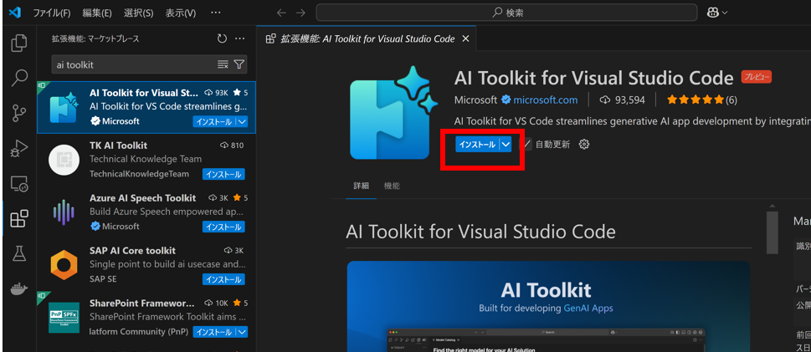Screen dimensions: 811x352
Task: Show hidden menus via ellipsis
Action: 216,13
